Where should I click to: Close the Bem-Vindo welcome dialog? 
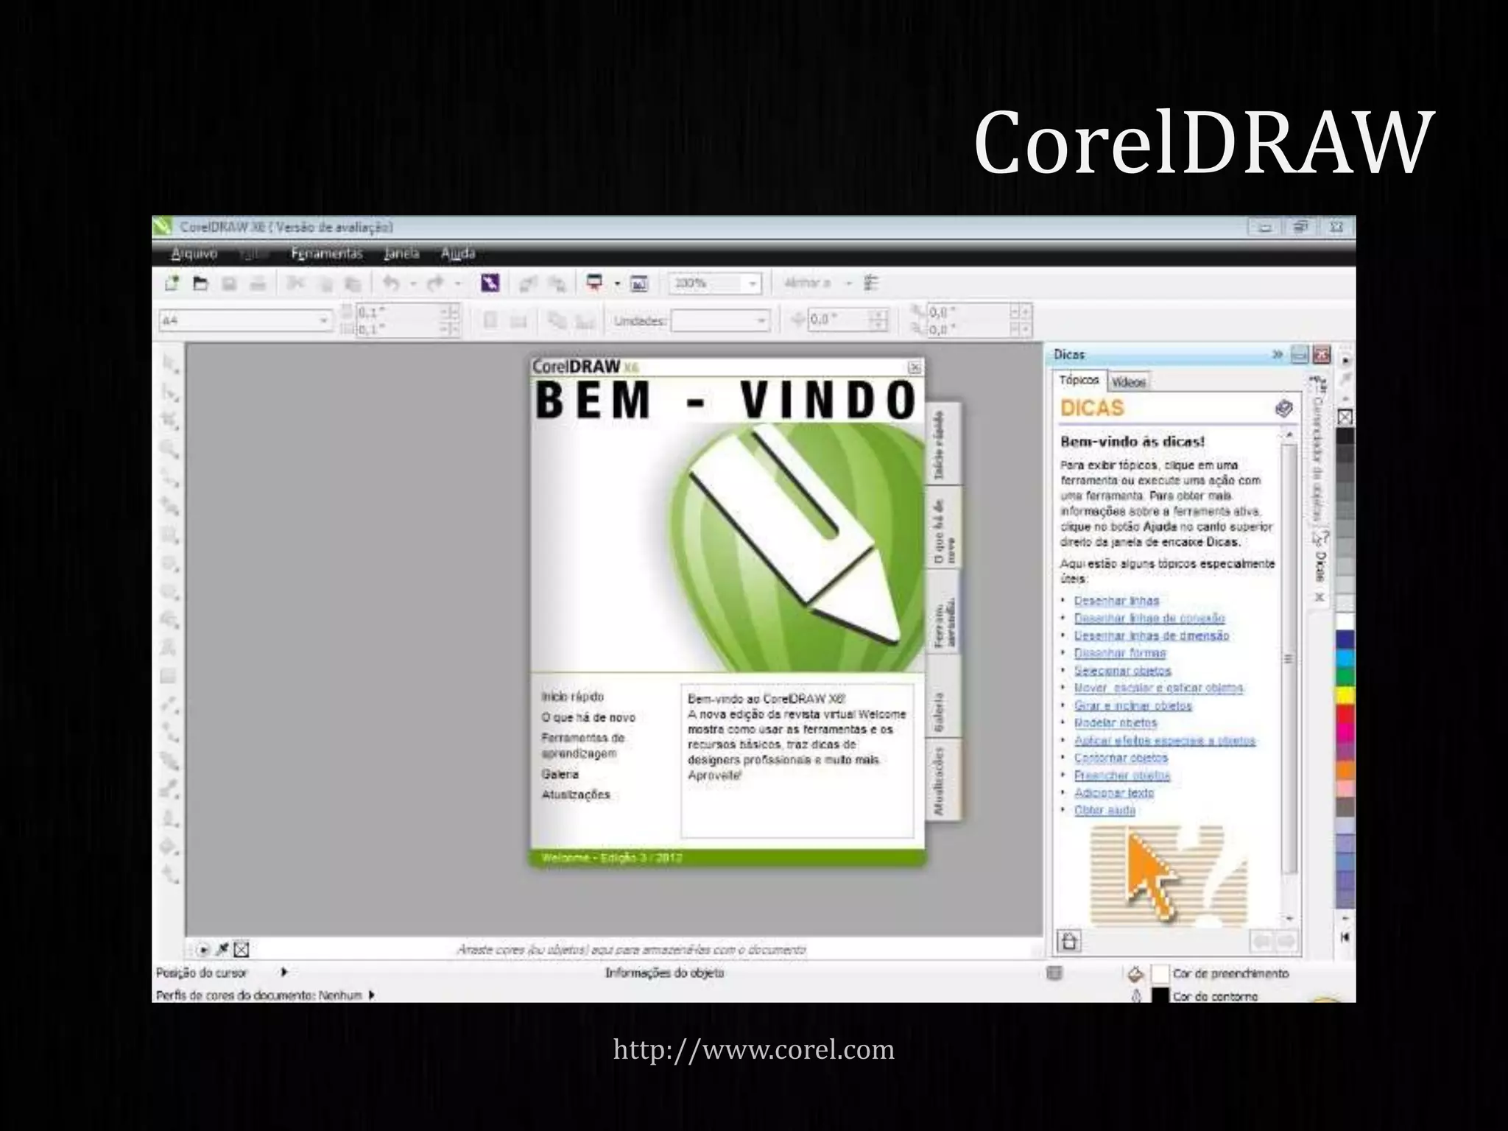(x=915, y=367)
